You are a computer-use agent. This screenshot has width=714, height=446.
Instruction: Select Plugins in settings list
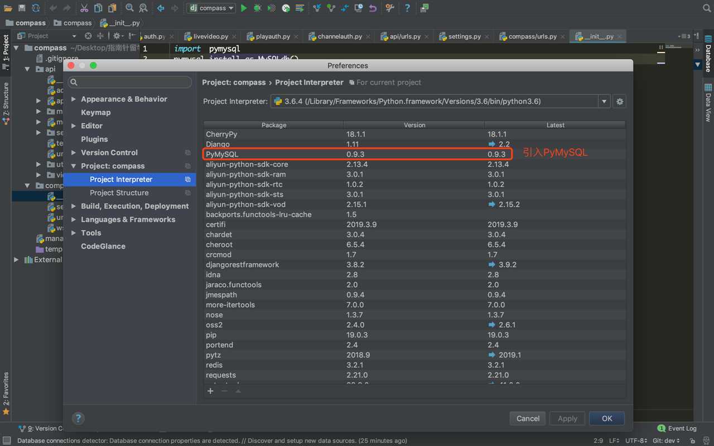coord(94,139)
